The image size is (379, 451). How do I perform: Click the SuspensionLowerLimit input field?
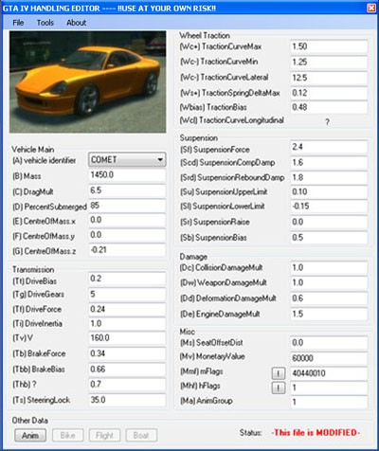[329, 207]
